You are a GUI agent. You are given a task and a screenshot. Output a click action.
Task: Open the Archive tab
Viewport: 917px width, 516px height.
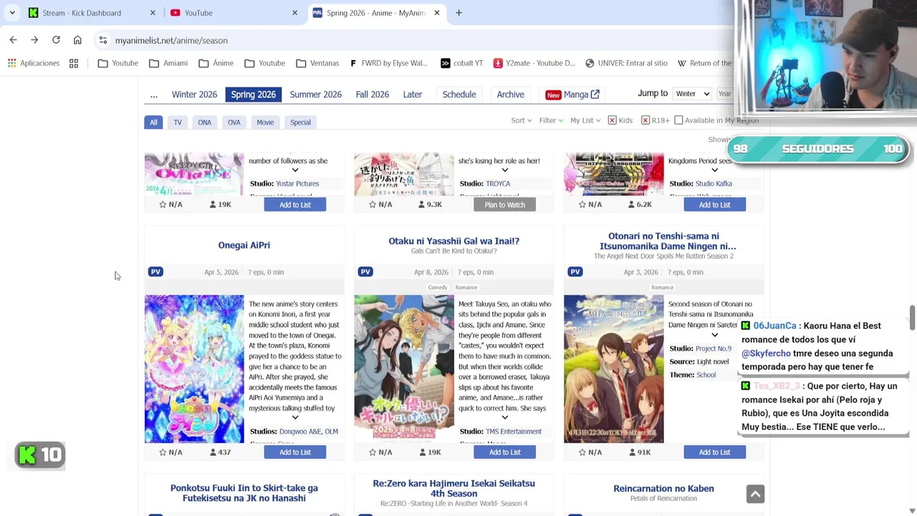pyautogui.click(x=511, y=95)
